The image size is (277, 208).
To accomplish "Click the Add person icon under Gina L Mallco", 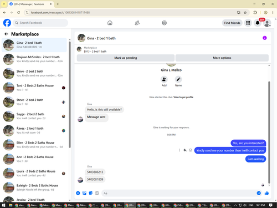I will (x=164, y=79).
